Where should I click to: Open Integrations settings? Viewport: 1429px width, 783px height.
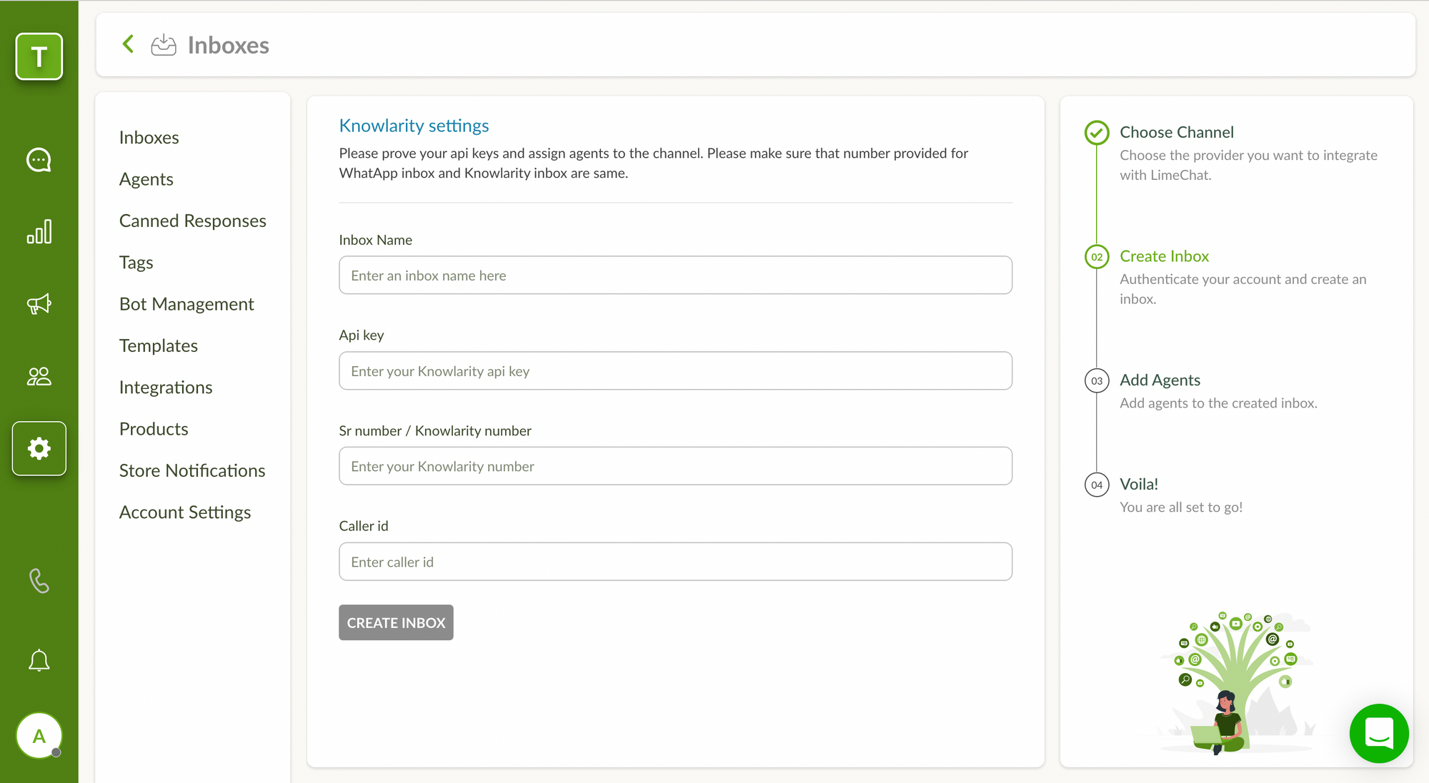(166, 387)
